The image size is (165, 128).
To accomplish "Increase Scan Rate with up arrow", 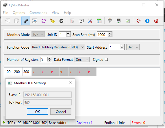I will (110, 33).
